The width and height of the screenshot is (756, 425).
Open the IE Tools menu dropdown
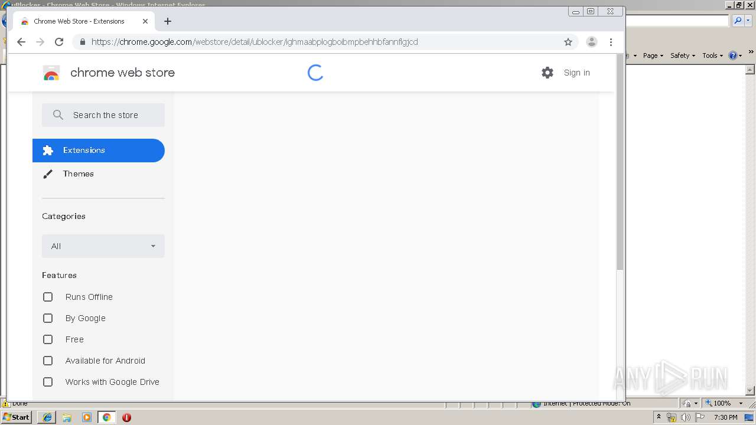click(x=713, y=55)
